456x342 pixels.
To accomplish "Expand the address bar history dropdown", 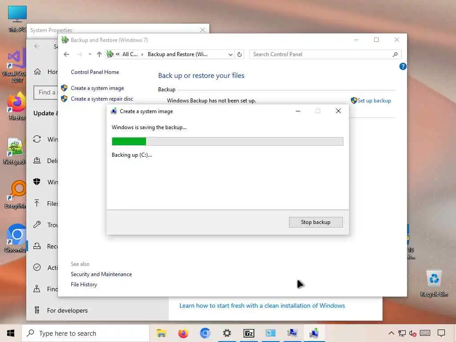I will (x=230, y=54).
